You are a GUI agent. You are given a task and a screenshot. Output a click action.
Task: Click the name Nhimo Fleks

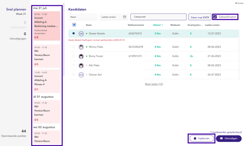96,47
